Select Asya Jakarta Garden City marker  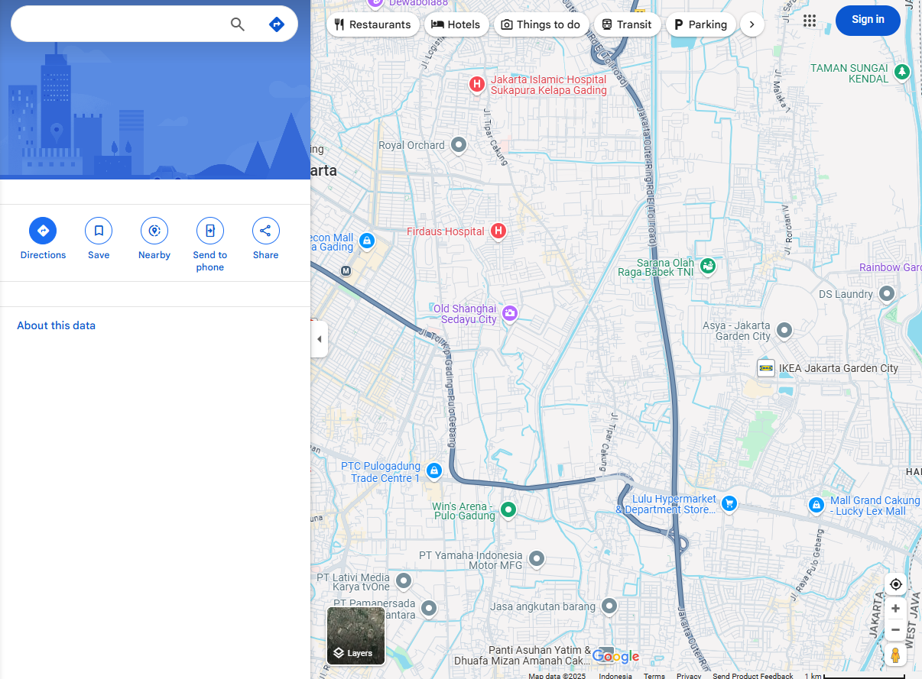pyautogui.click(x=784, y=330)
